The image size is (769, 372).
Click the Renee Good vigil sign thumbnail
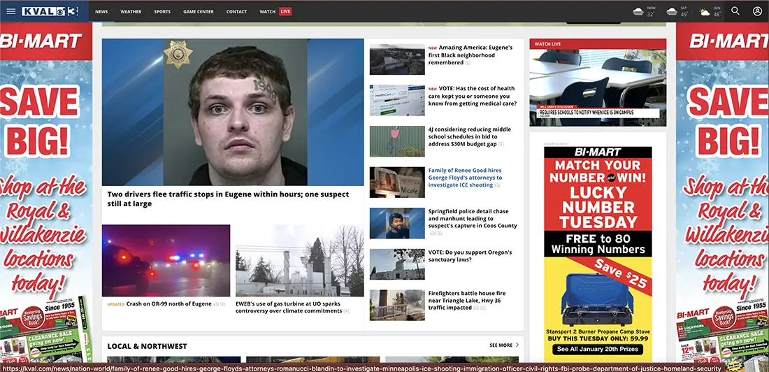[x=397, y=182]
